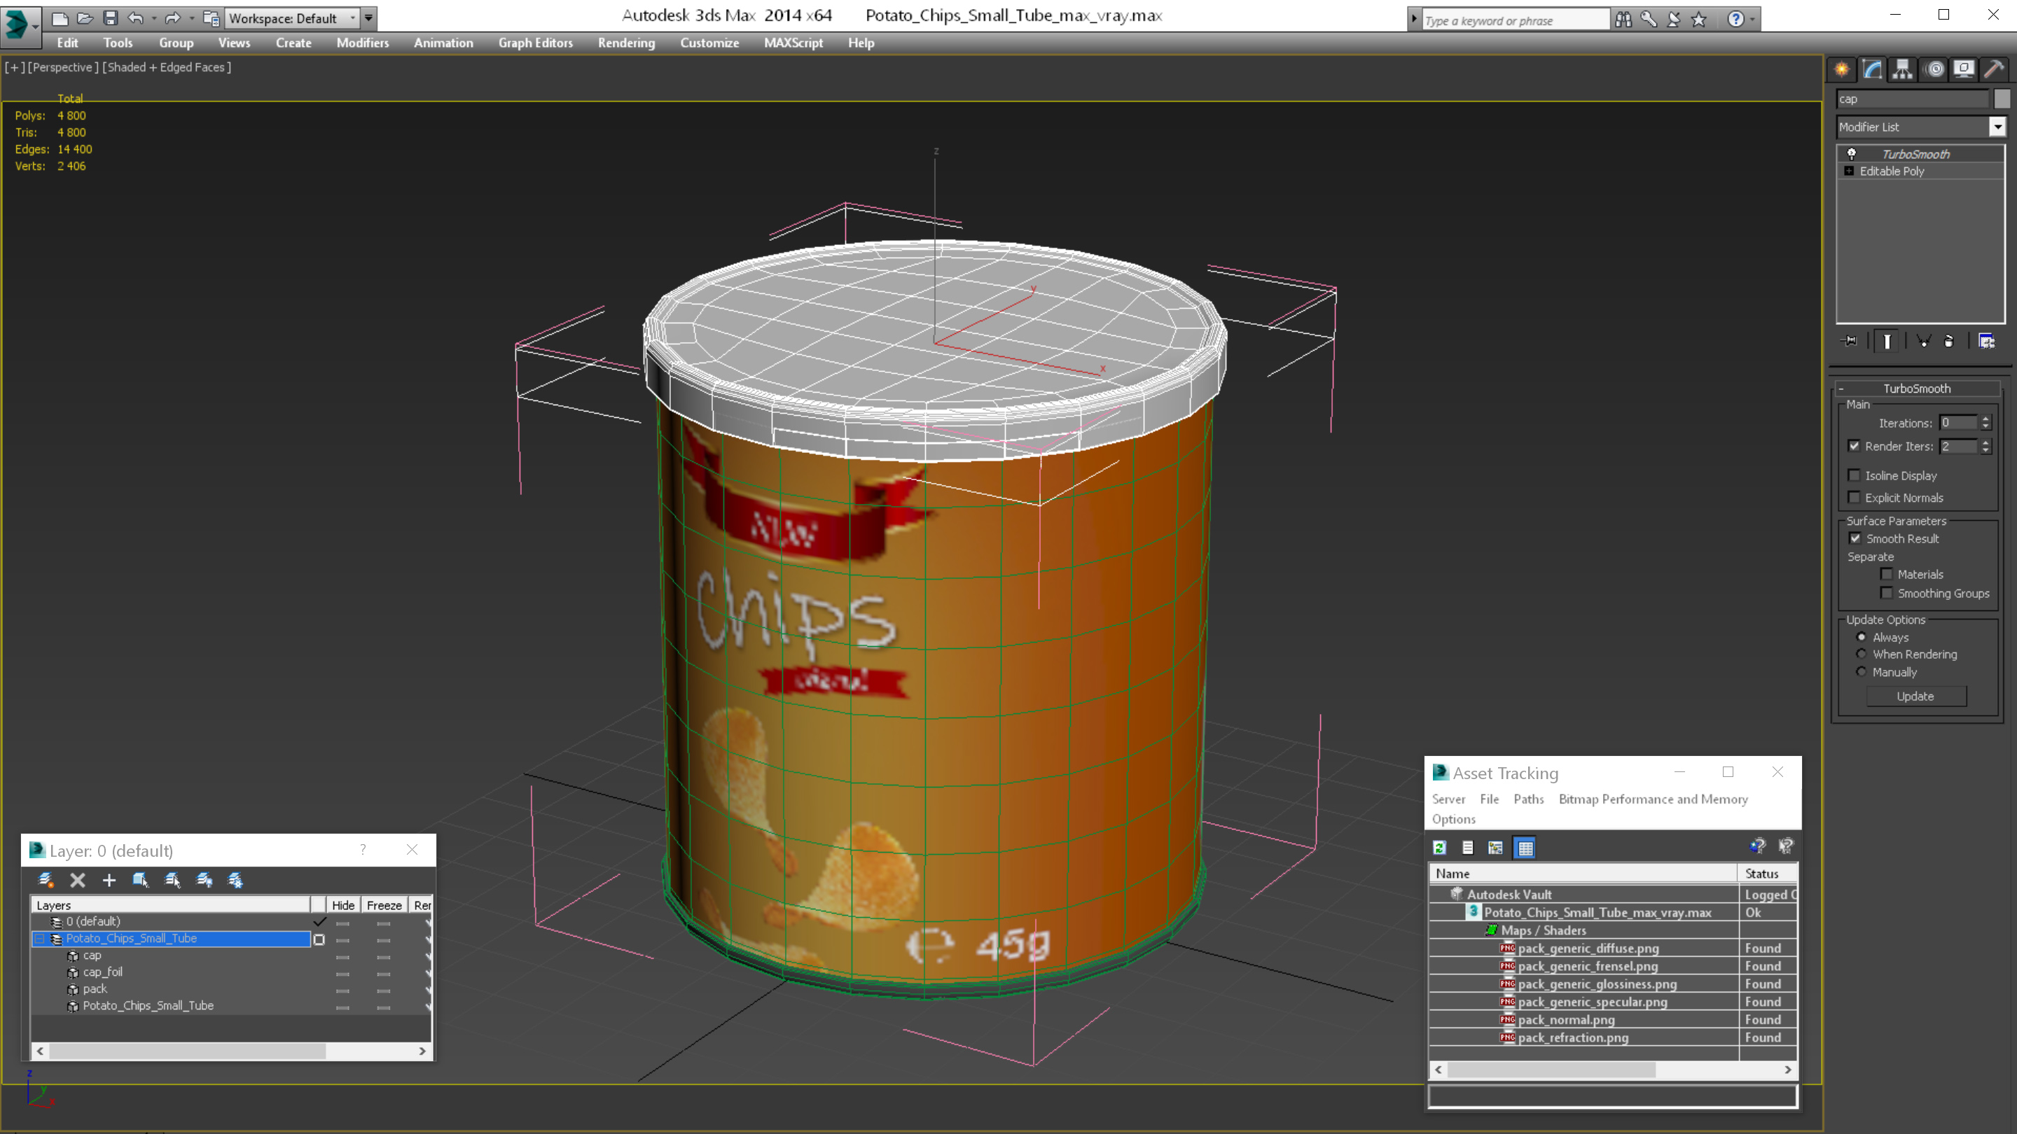The image size is (2017, 1134).
Task: Click Configure Modifier Sets icon
Action: tap(1986, 341)
